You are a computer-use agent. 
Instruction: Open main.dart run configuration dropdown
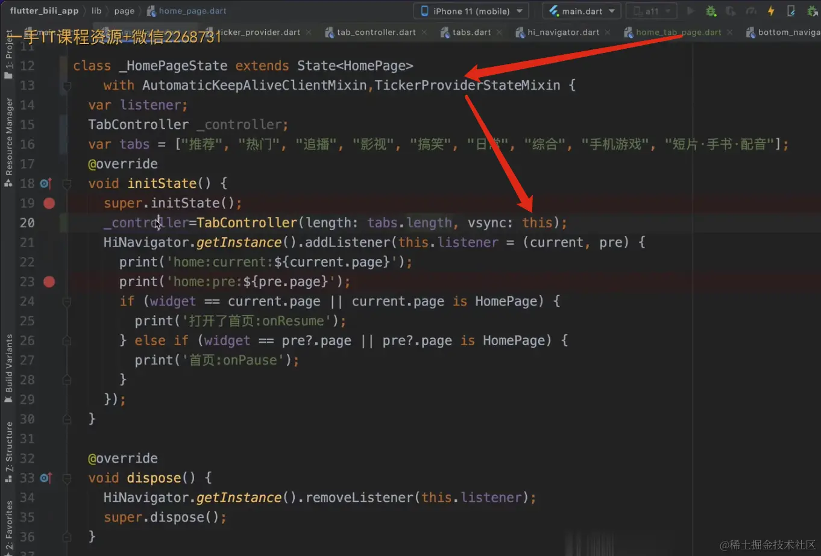[x=582, y=11]
